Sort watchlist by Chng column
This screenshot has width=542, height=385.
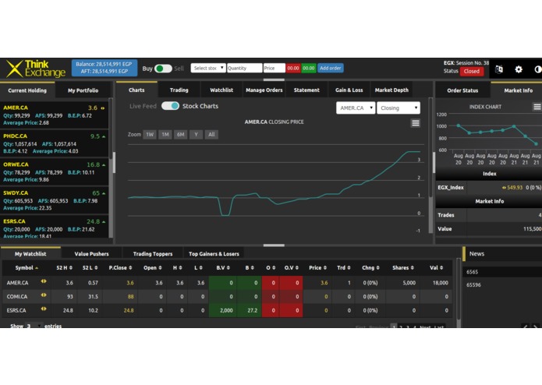tap(370, 267)
